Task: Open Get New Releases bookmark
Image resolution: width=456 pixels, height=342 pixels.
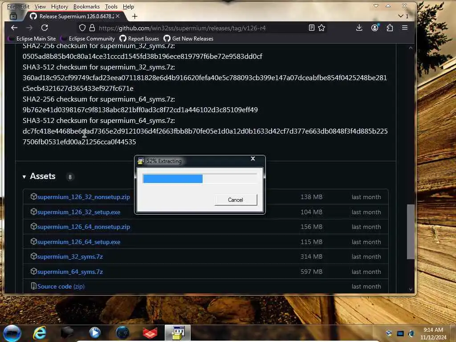Action: pyautogui.click(x=188, y=39)
